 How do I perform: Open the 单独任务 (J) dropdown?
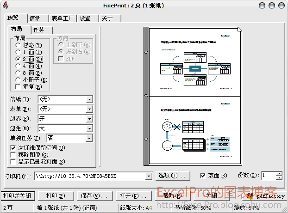89,138
